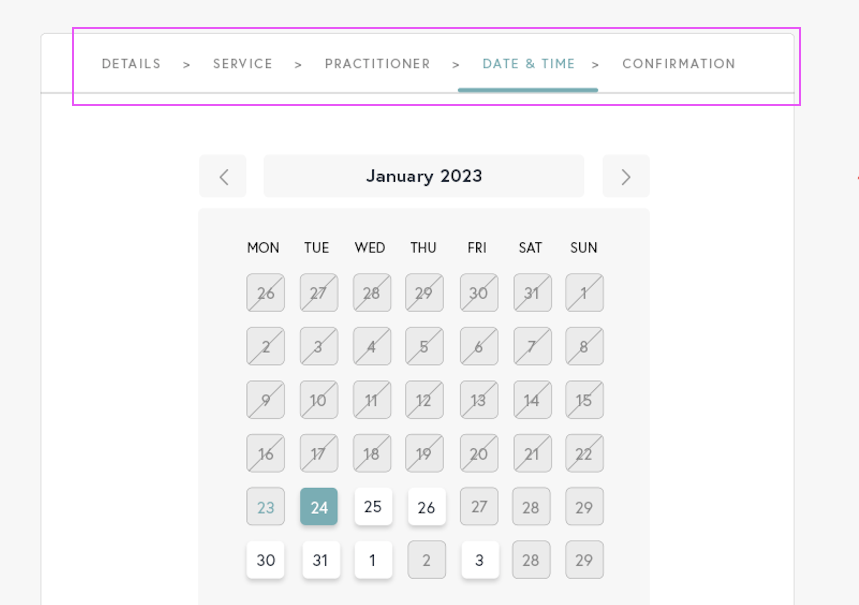Viewport: 859px width, 605px height.
Task: Go to next month with right arrow
Action: [x=625, y=177]
